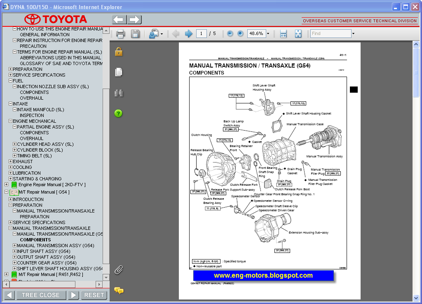The height and width of the screenshot is (304, 422).
Task: Open www.eng-motors.blogspot.com link
Action: [263, 276]
